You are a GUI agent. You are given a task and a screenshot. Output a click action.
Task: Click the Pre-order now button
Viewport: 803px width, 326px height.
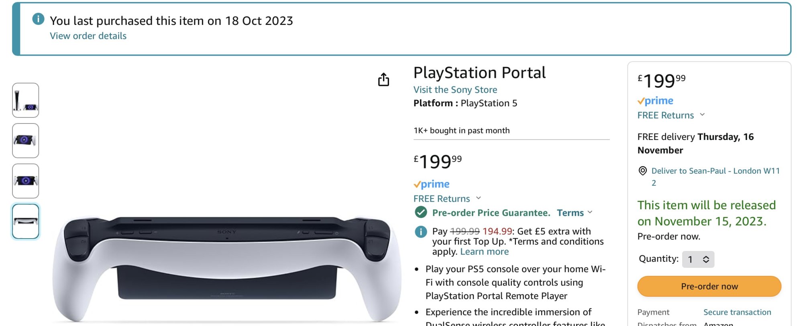(709, 286)
